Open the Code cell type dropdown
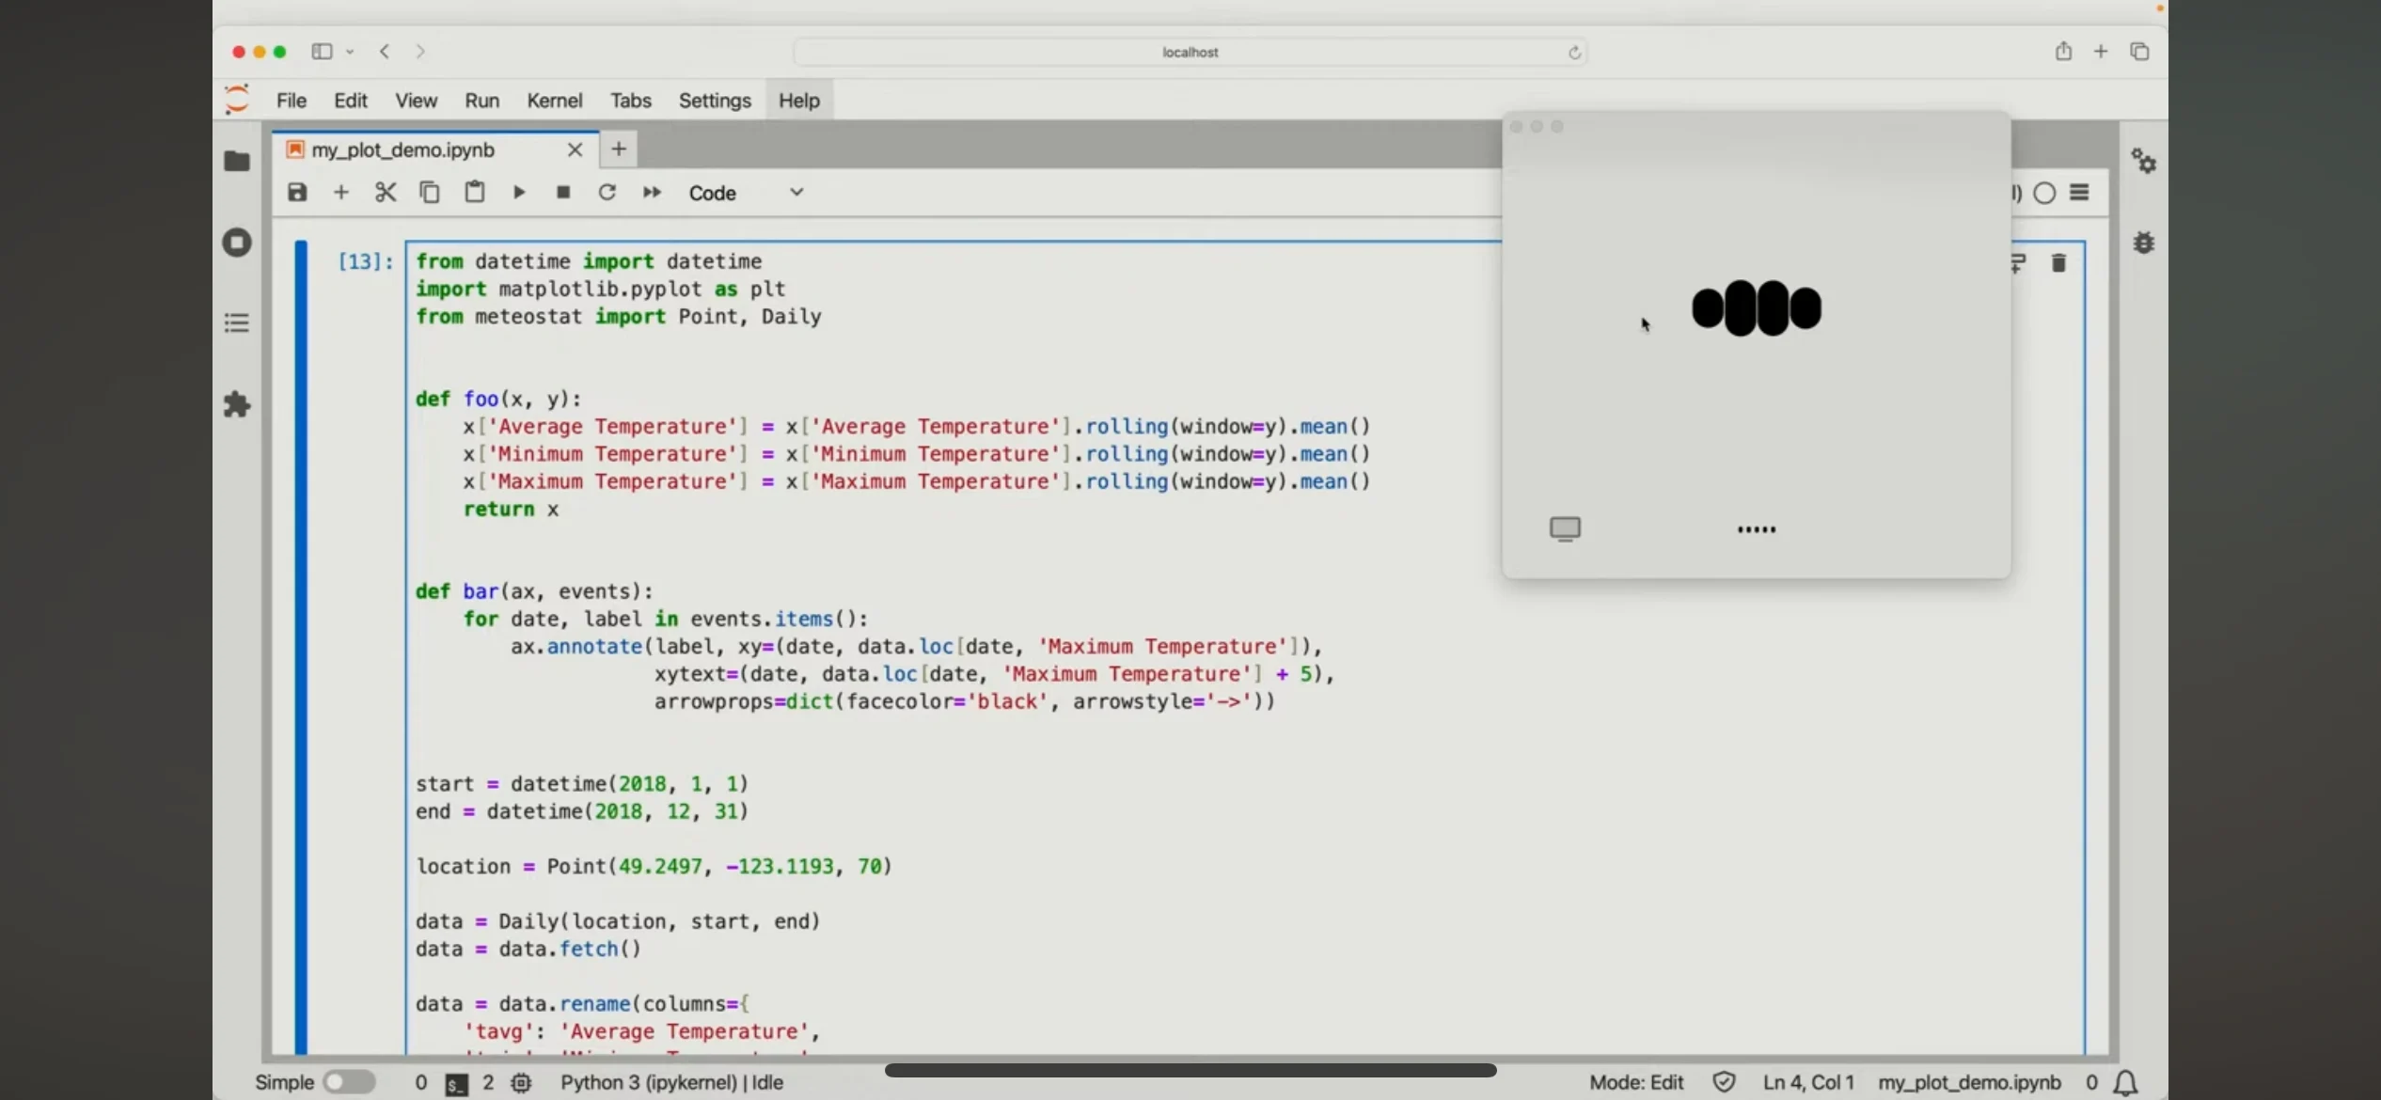 747,193
